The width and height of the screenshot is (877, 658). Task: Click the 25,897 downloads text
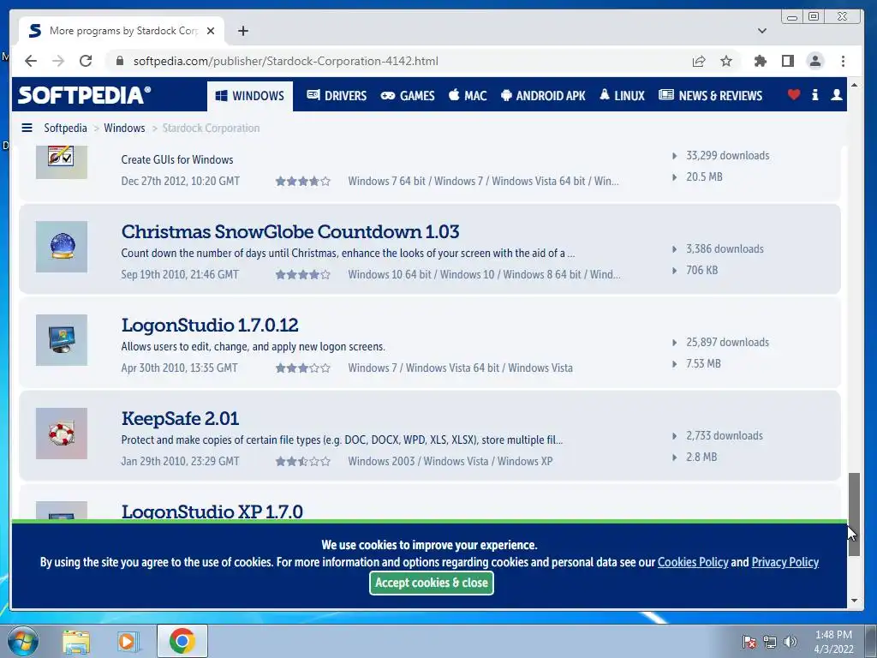[x=728, y=343]
